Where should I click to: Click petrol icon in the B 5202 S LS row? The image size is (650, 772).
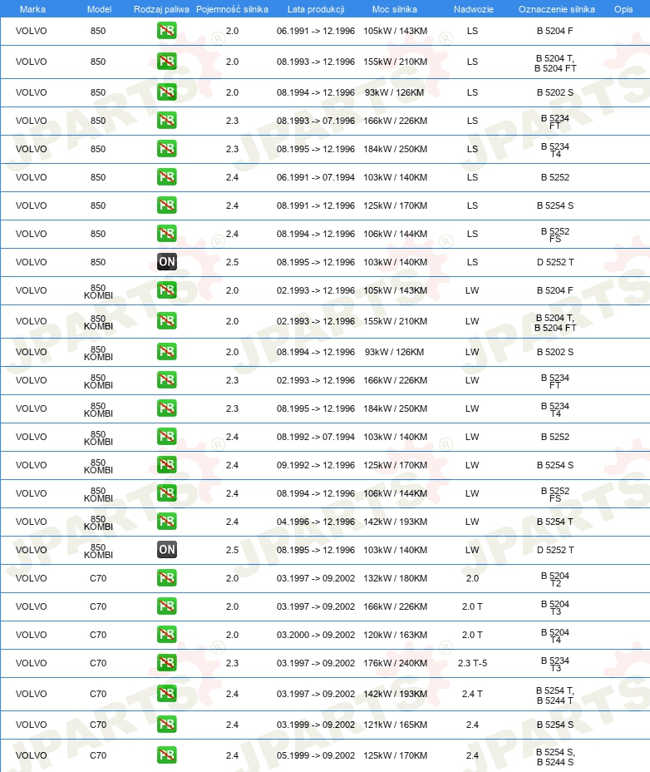click(x=167, y=92)
